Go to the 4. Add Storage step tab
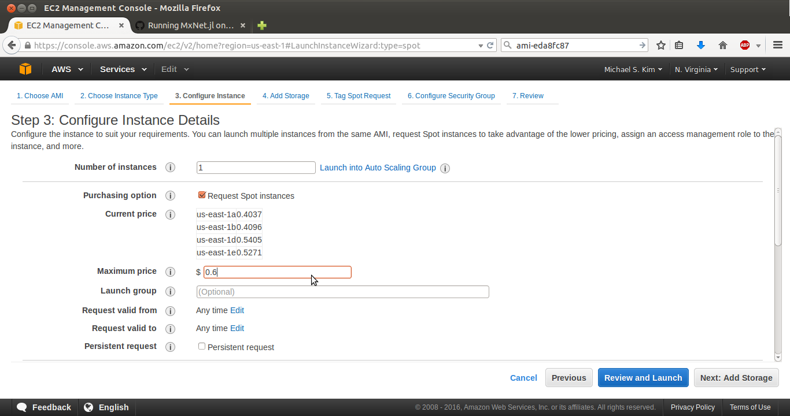The image size is (790, 416). (x=286, y=96)
